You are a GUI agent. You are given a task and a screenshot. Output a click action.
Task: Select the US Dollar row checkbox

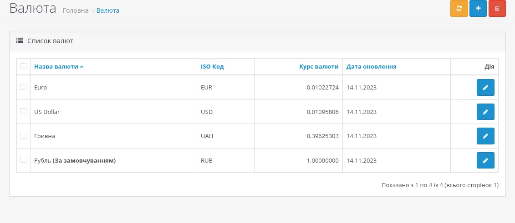pos(23,111)
